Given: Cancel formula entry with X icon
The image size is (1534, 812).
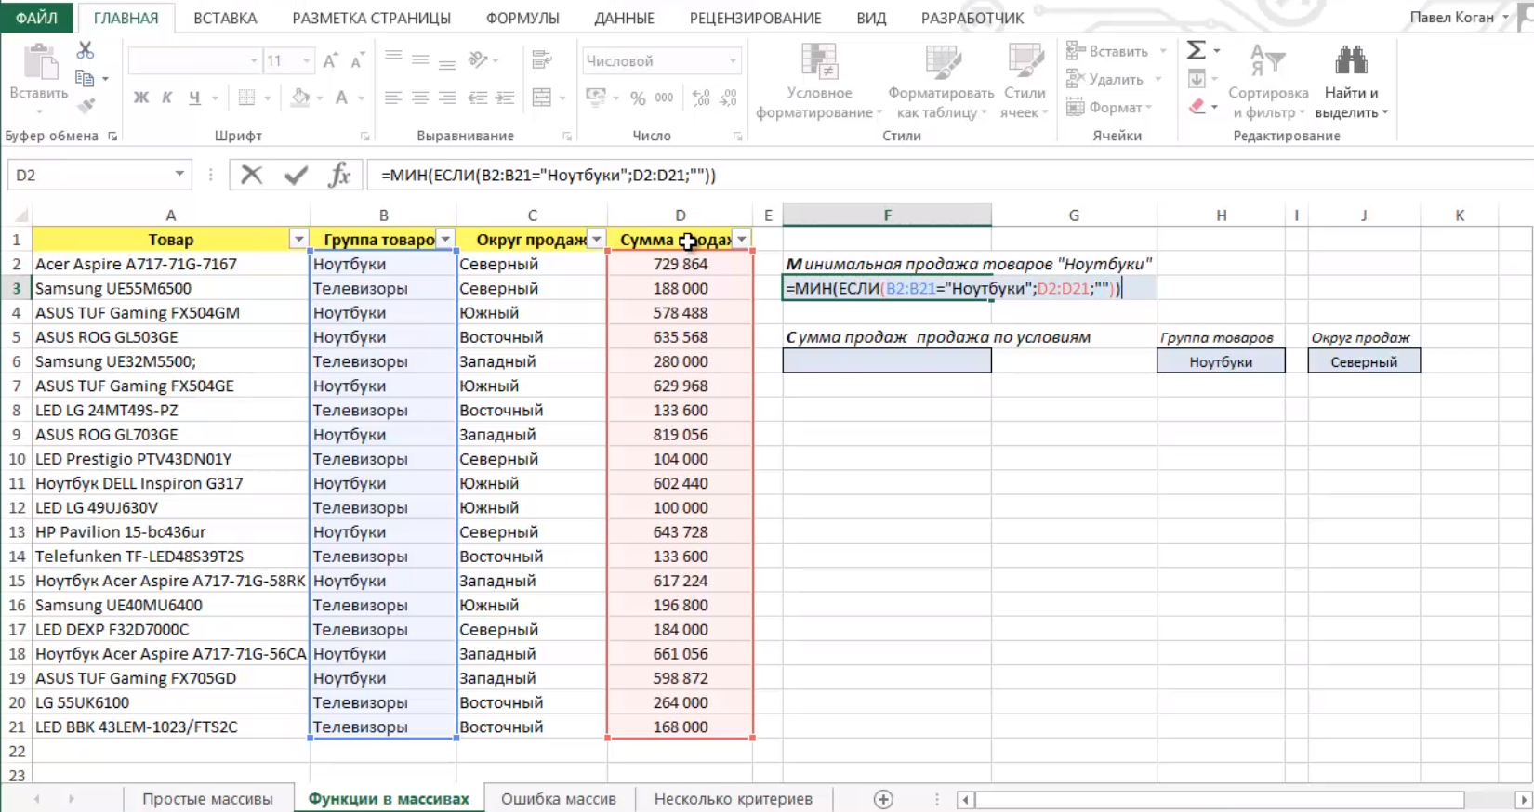Looking at the screenshot, I should pos(252,175).
